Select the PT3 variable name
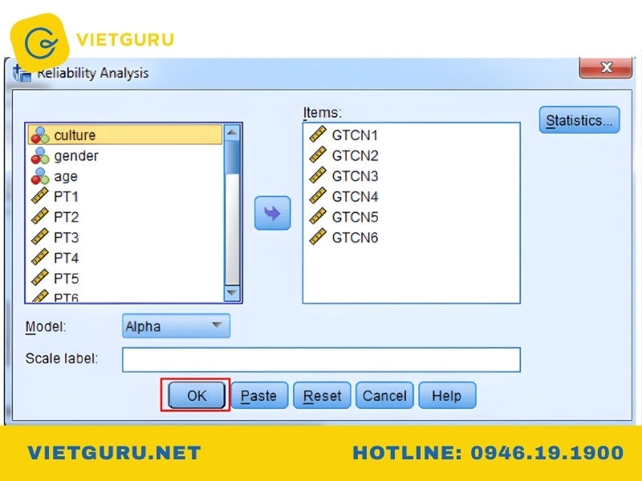Image resolution: width=642 pixels, height=481 pixels. pyautogui.click(x=67, y=237)
